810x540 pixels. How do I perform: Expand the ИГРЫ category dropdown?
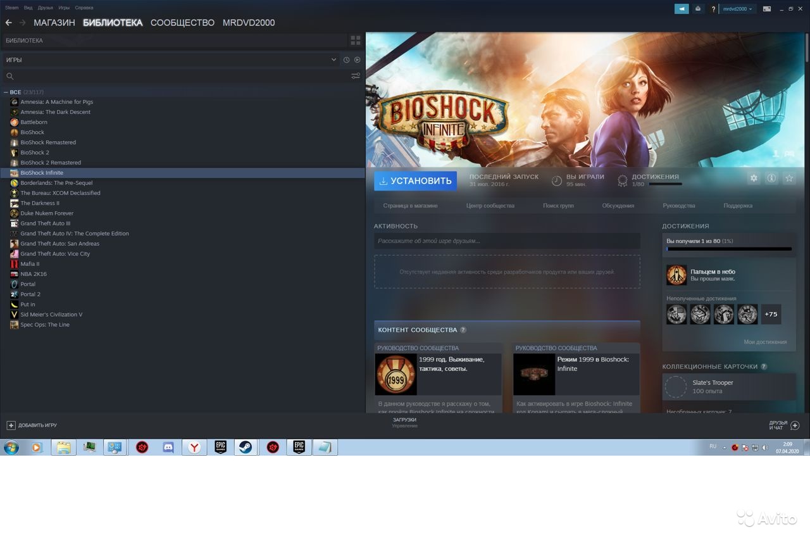pos(333,60)
